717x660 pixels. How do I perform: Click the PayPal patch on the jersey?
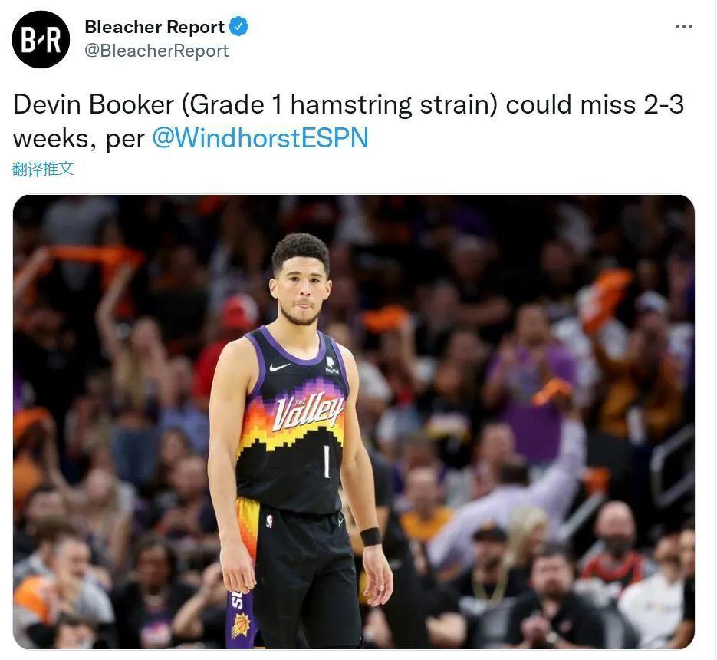[x=331, y=365]
